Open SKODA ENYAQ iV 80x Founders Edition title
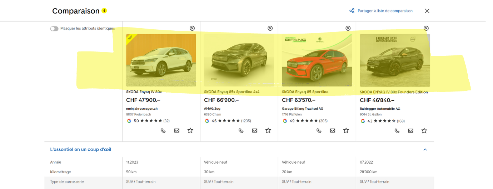This screenshot has width=493, height=189. point(394,92)
